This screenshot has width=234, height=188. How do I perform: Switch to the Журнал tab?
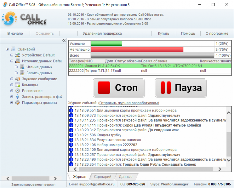[79, 176]
